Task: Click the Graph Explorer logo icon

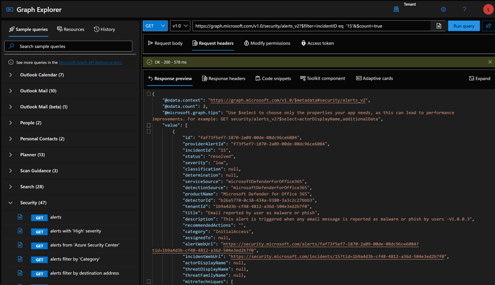Action: point(9,10)
